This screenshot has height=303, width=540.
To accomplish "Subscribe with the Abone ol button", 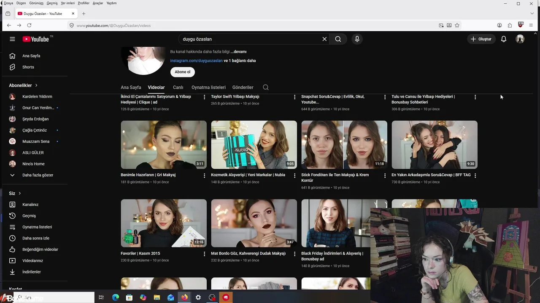I will point(183,72).
